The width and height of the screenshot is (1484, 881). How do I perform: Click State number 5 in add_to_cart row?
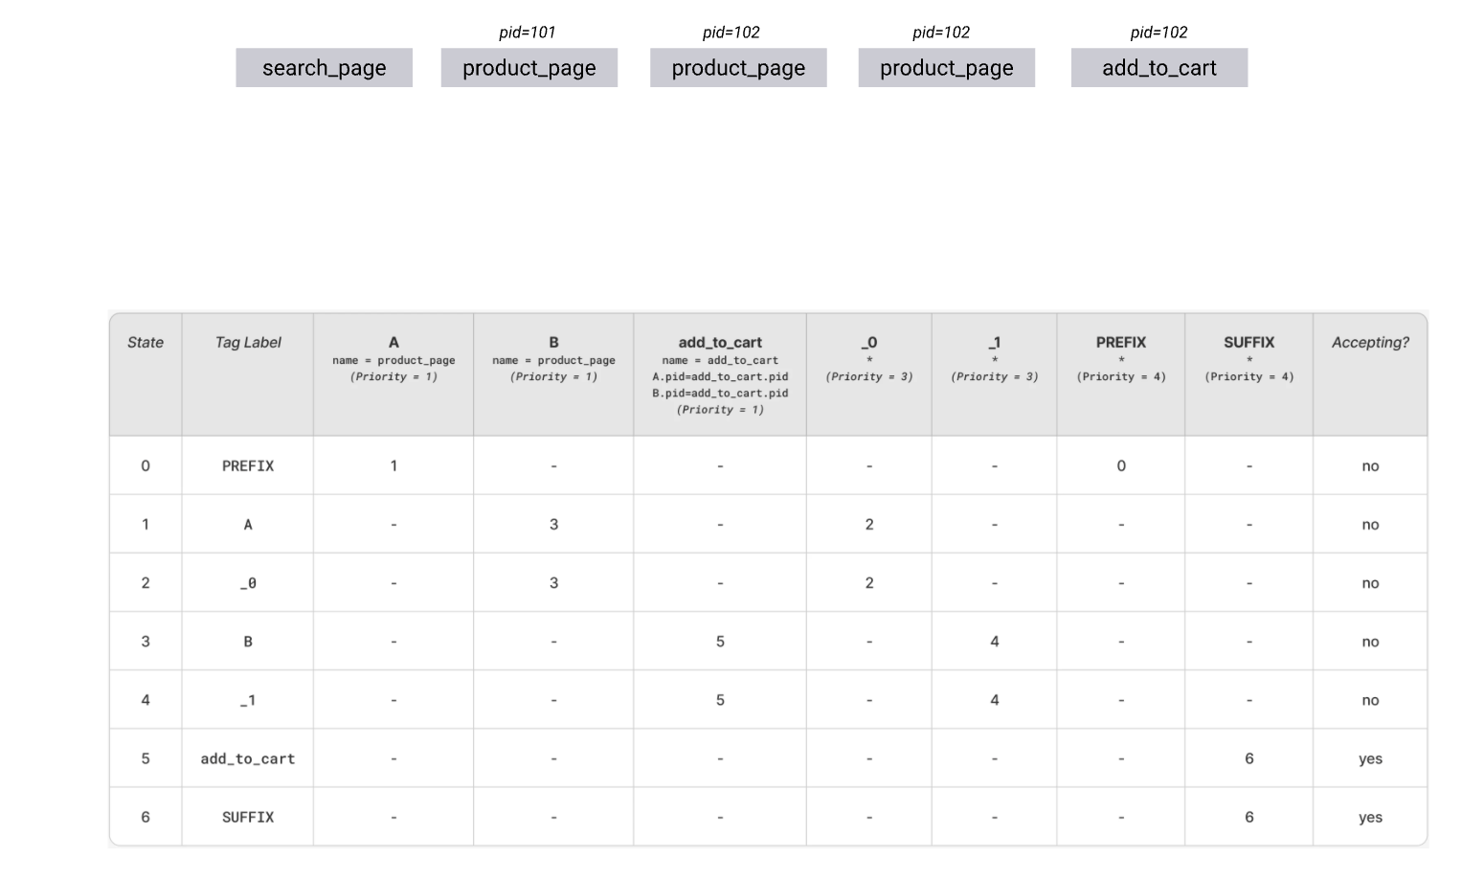pos(146,758)
